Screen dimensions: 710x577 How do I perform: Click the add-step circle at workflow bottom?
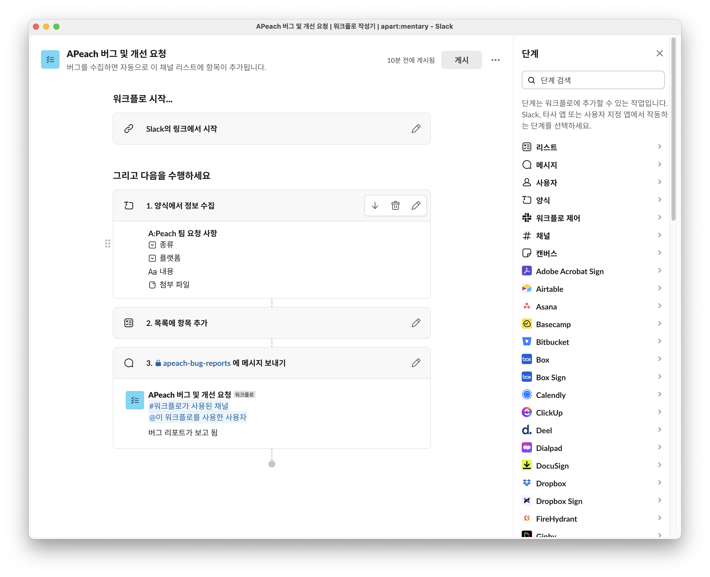[x=272, y=464]
